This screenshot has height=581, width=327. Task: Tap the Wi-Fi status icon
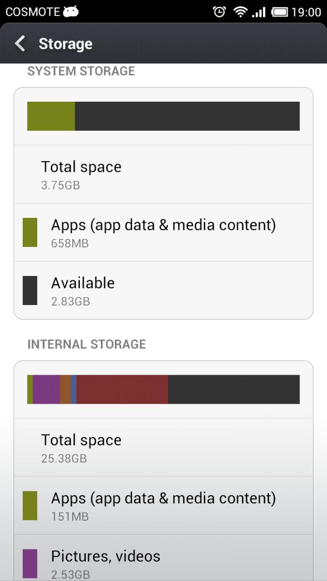240,12
